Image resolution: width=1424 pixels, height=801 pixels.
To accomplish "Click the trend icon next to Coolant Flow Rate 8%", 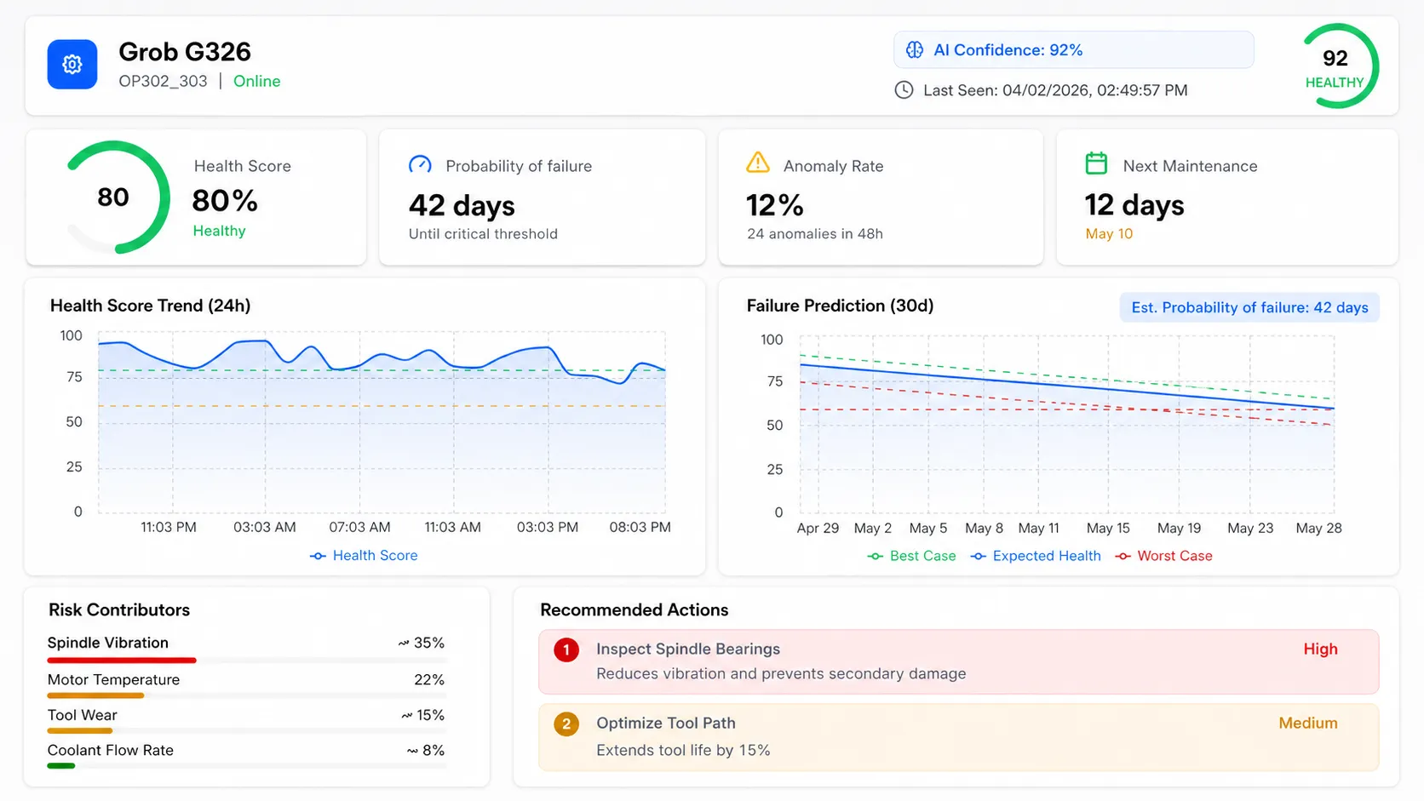I will click(x=412, y=751).
